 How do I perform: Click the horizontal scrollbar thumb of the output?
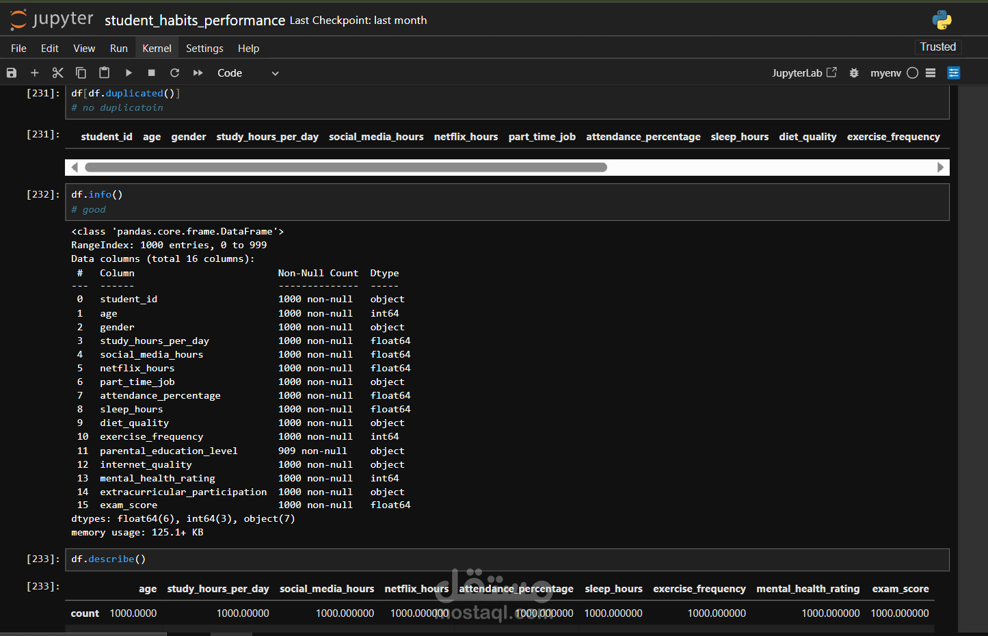pos(345,168)
